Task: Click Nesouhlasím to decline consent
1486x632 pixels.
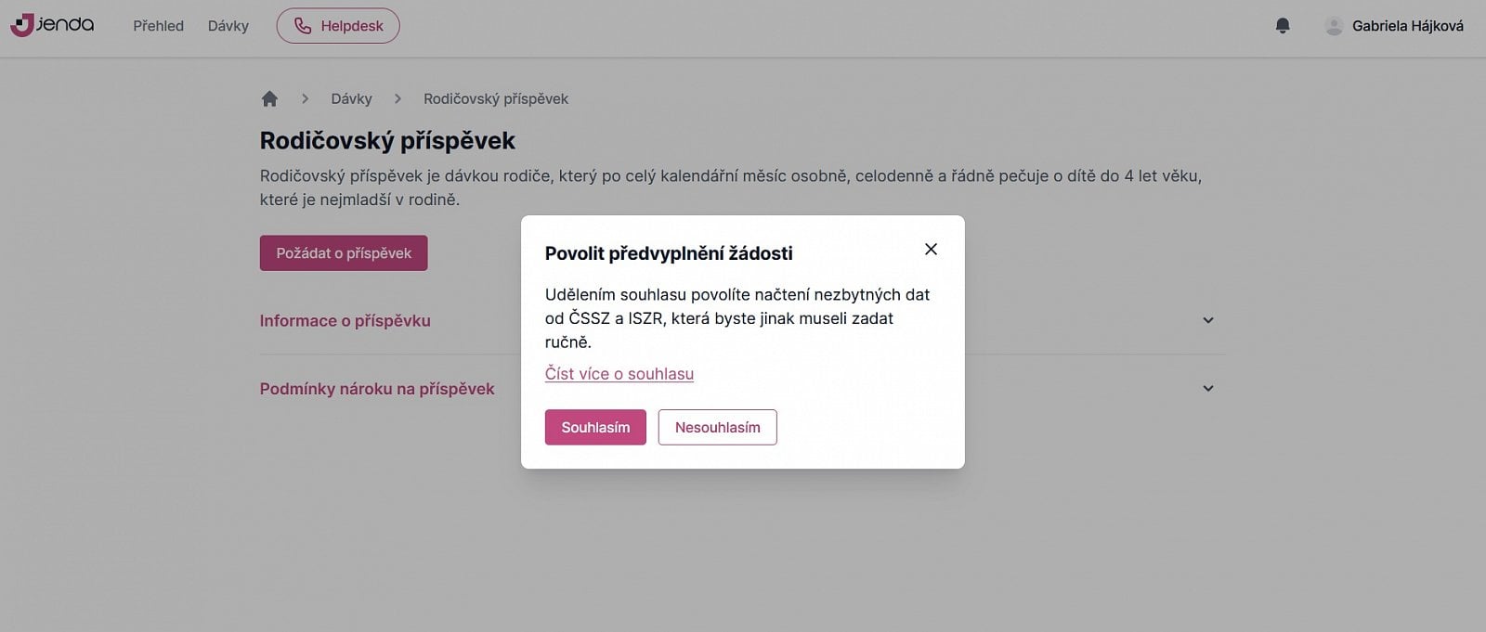Action: coord(718,427)
